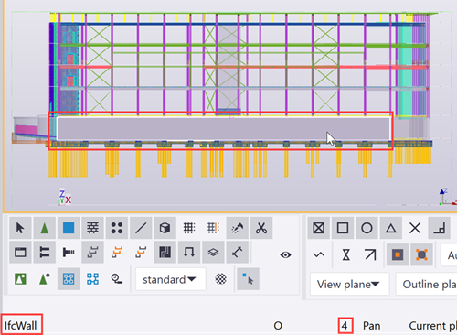Toggle the triangle midpoint snap switch
The image size is (457, 335).
coord(391,228)
